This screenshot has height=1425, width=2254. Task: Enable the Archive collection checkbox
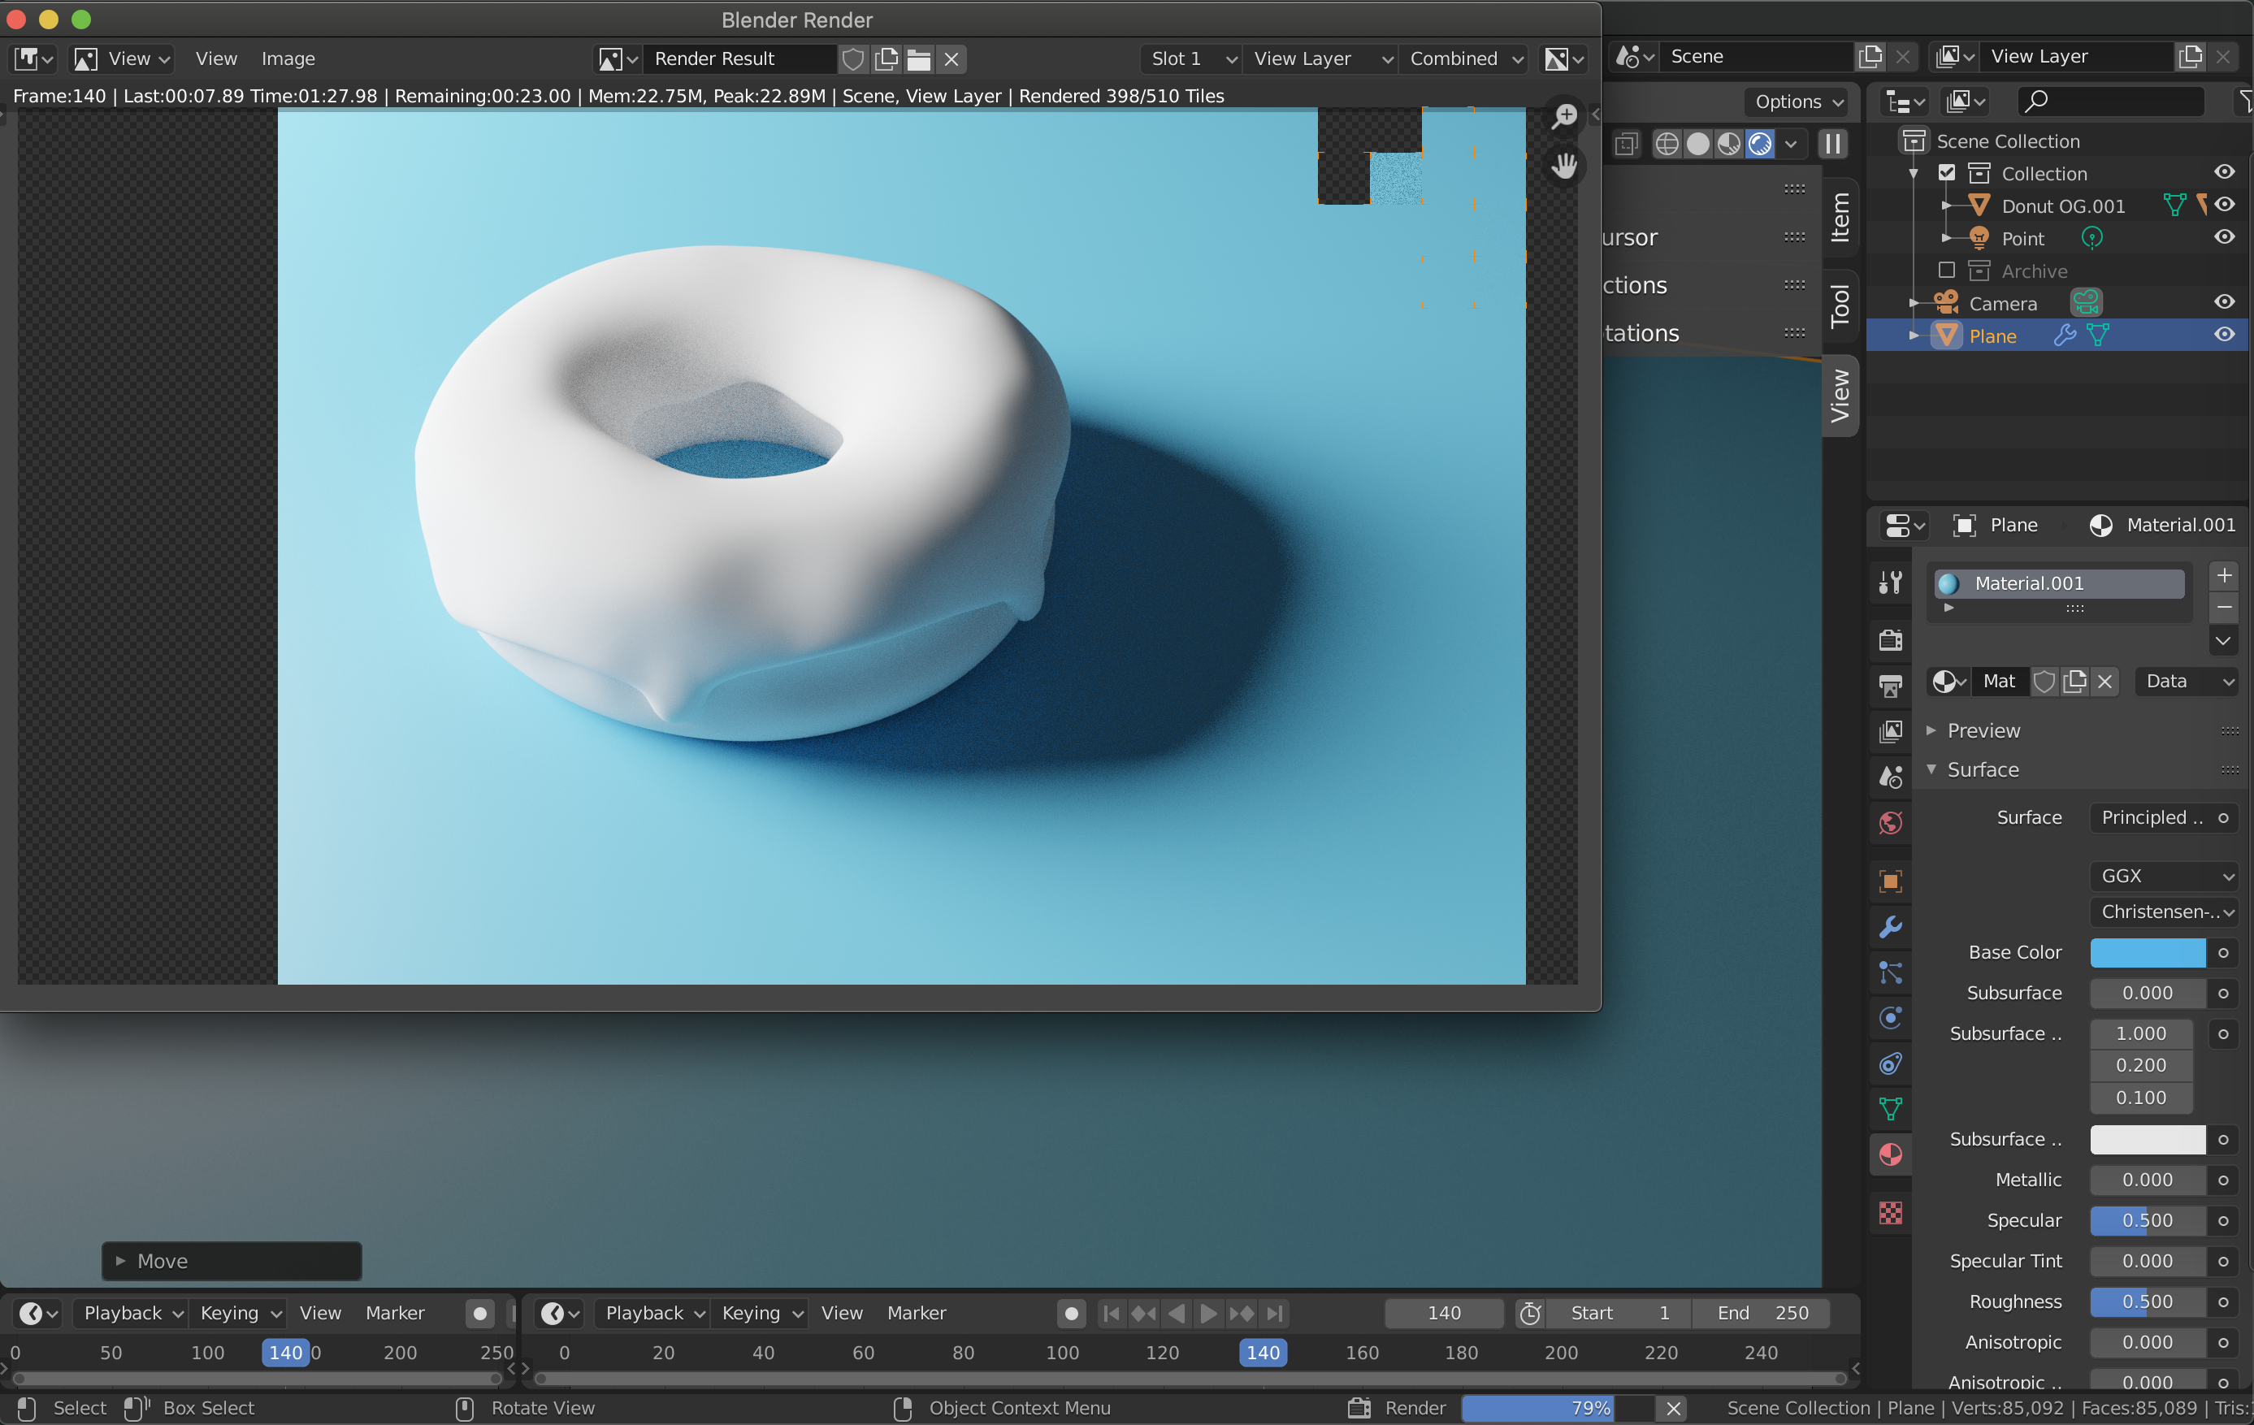click(x=1947, y=271)
